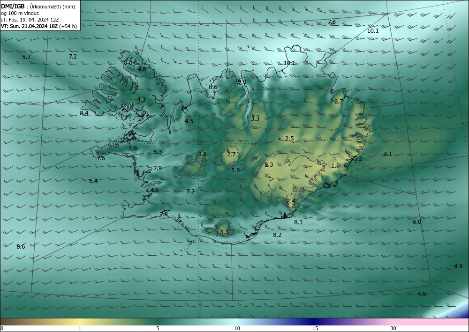
Task: Click the 'VT: Sun. 21.04.2024 18Z (+54 h)' line
Action: pos(39,26)
